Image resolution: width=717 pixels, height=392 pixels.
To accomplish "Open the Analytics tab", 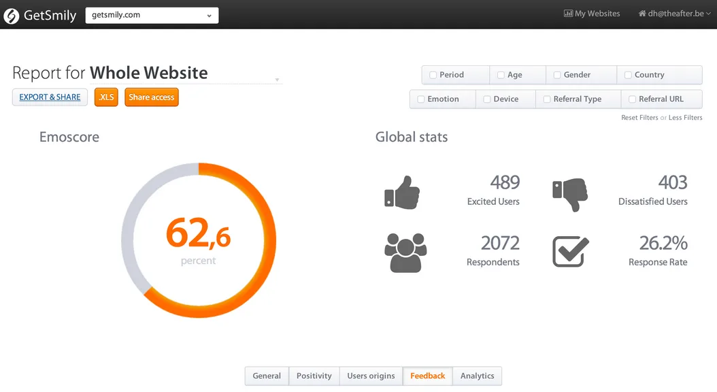I will (478, 376).
